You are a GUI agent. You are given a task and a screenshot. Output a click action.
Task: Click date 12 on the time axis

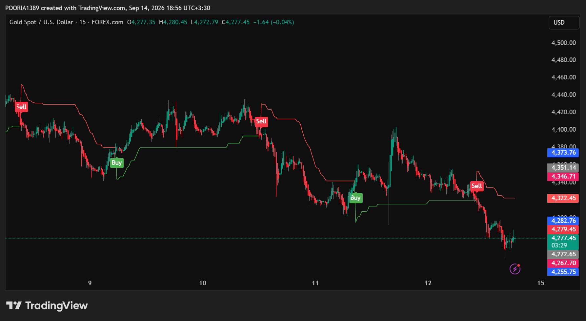point(428,283)
